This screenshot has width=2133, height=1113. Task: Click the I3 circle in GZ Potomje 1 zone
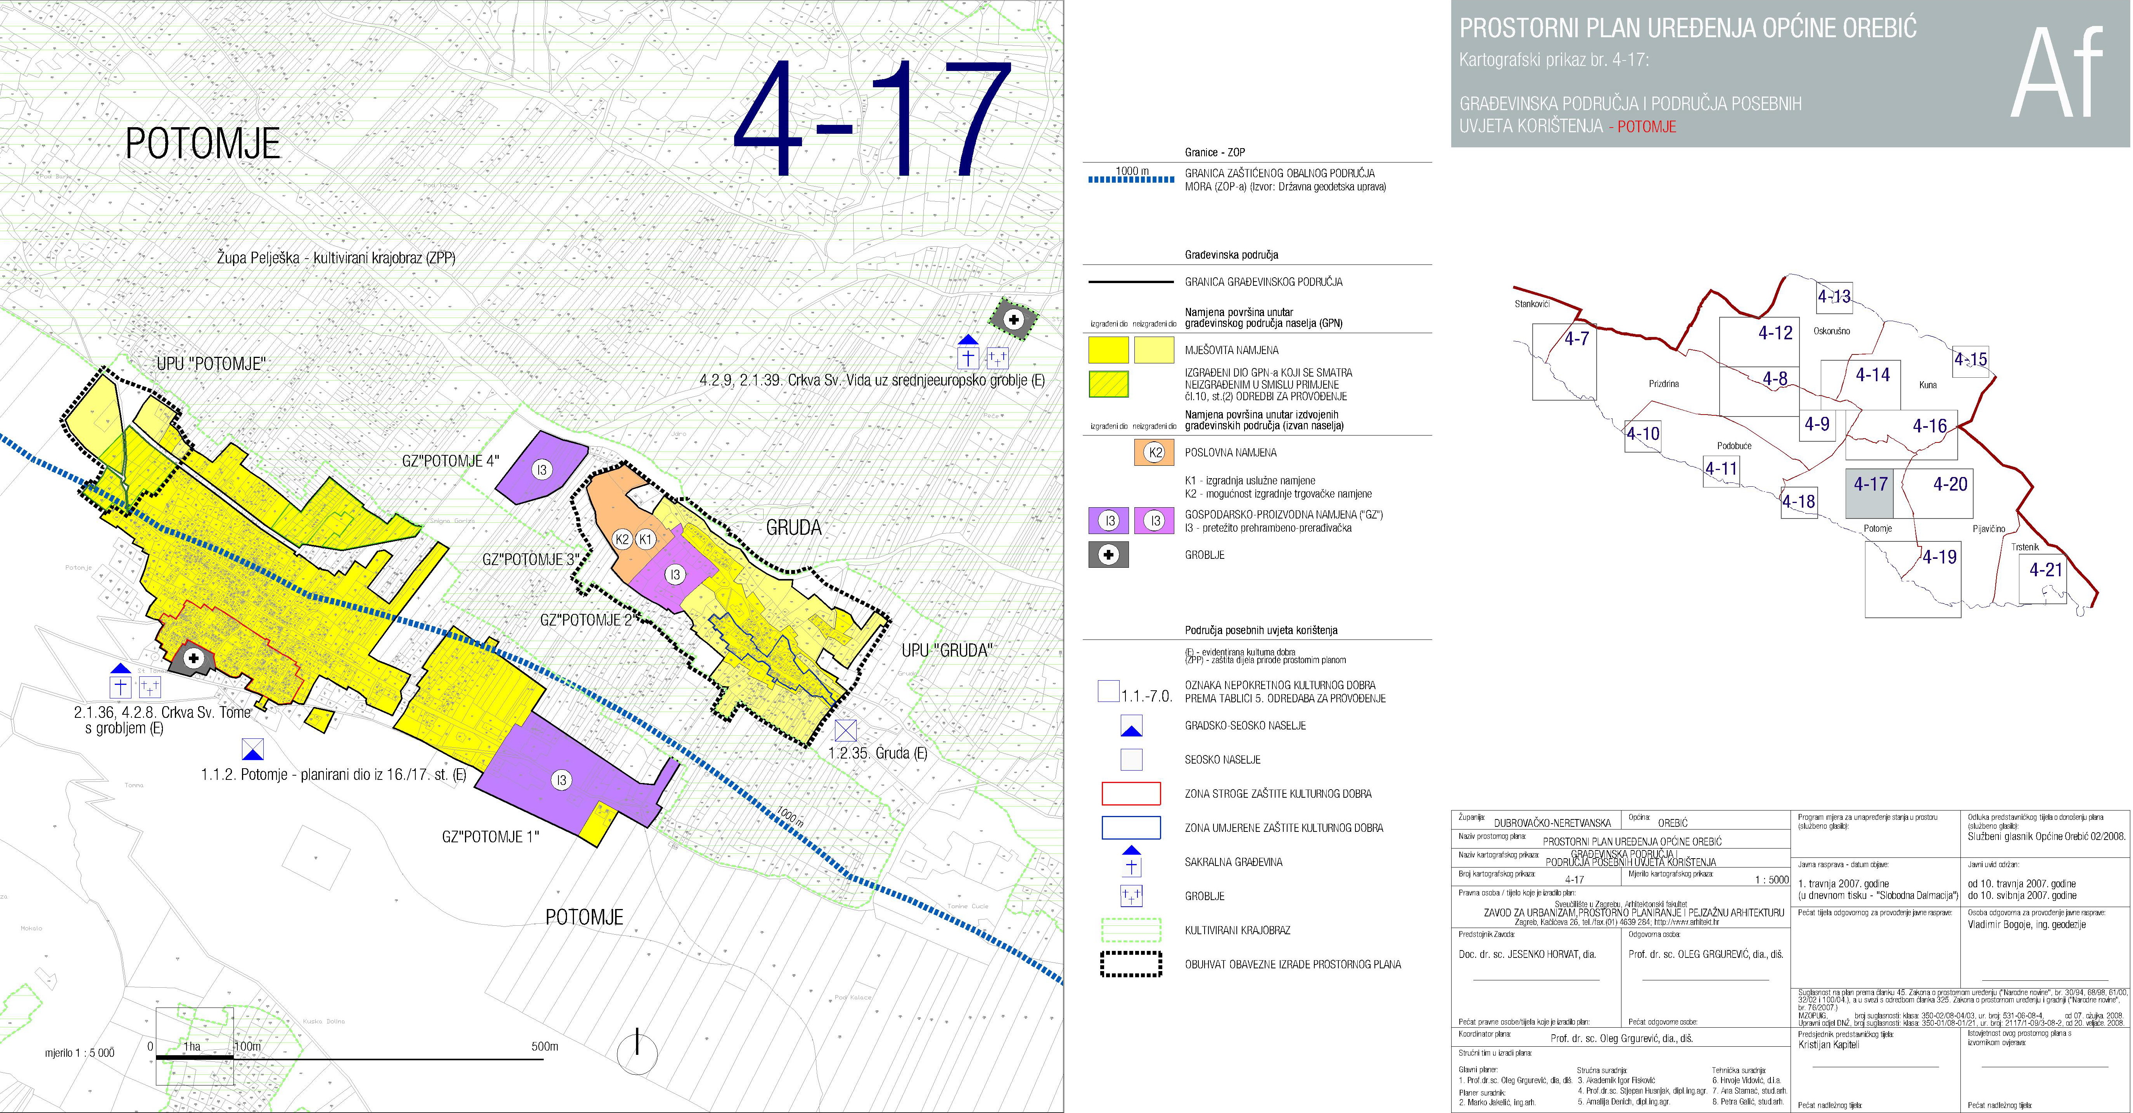[x=562, y=780]
